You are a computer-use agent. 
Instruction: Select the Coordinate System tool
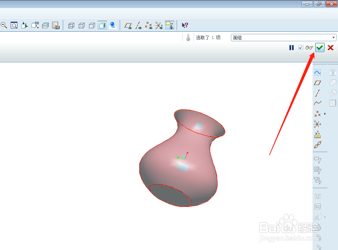(317, 124)
